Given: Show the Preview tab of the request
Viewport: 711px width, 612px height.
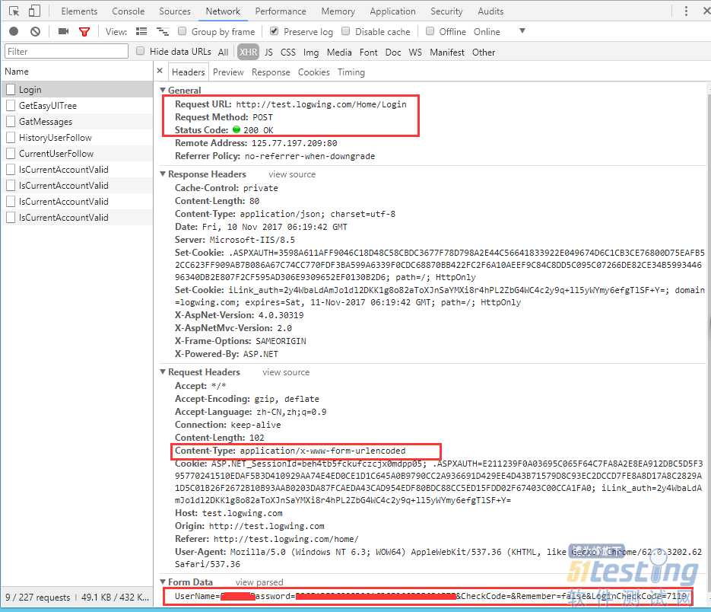Looking at the screenshot, I should click(228, 72).
